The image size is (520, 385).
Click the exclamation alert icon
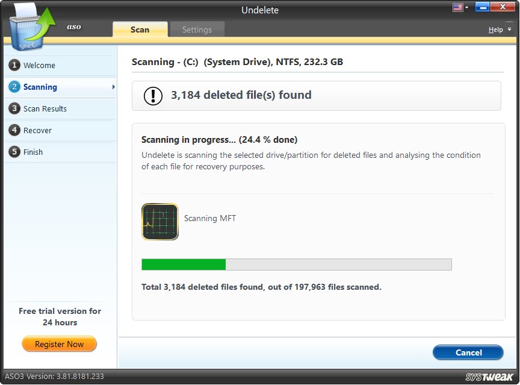[152, 95]
